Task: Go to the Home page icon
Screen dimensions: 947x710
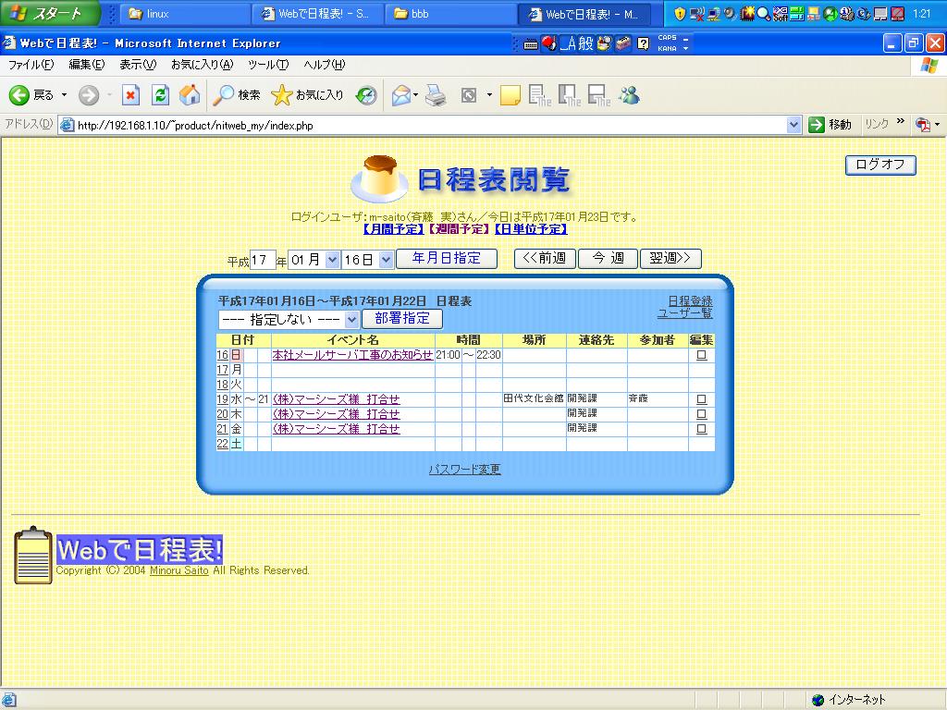Action: 190,95
